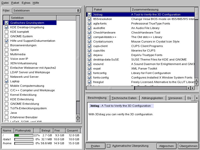Image resolution: width=200 pixels, height=150 pixels.
Task: Uncheck the Laptop selection
Action: pos(6,81)
